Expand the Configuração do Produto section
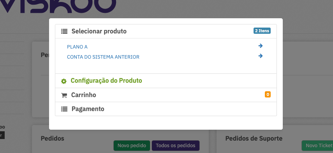Image resolution: width=333 pixels, height=153 pixels. click(166, 81)
